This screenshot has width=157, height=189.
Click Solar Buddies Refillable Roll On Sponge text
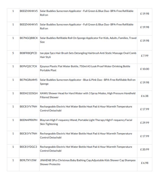point(88,40)
